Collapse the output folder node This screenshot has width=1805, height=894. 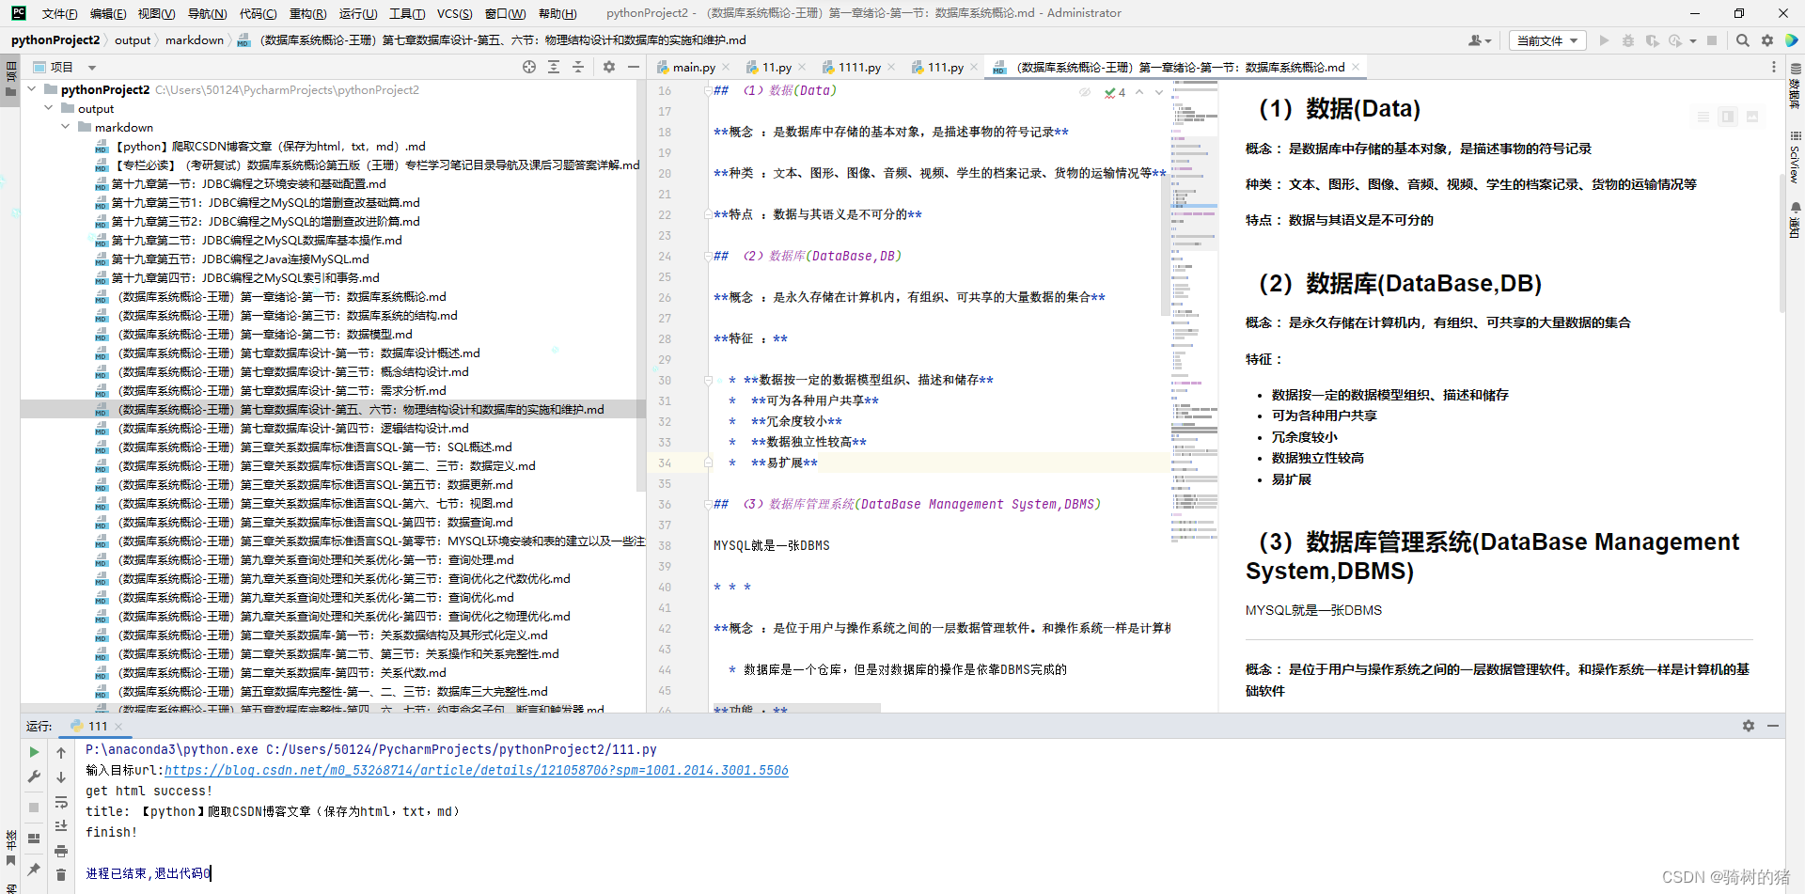coord(49,108)
